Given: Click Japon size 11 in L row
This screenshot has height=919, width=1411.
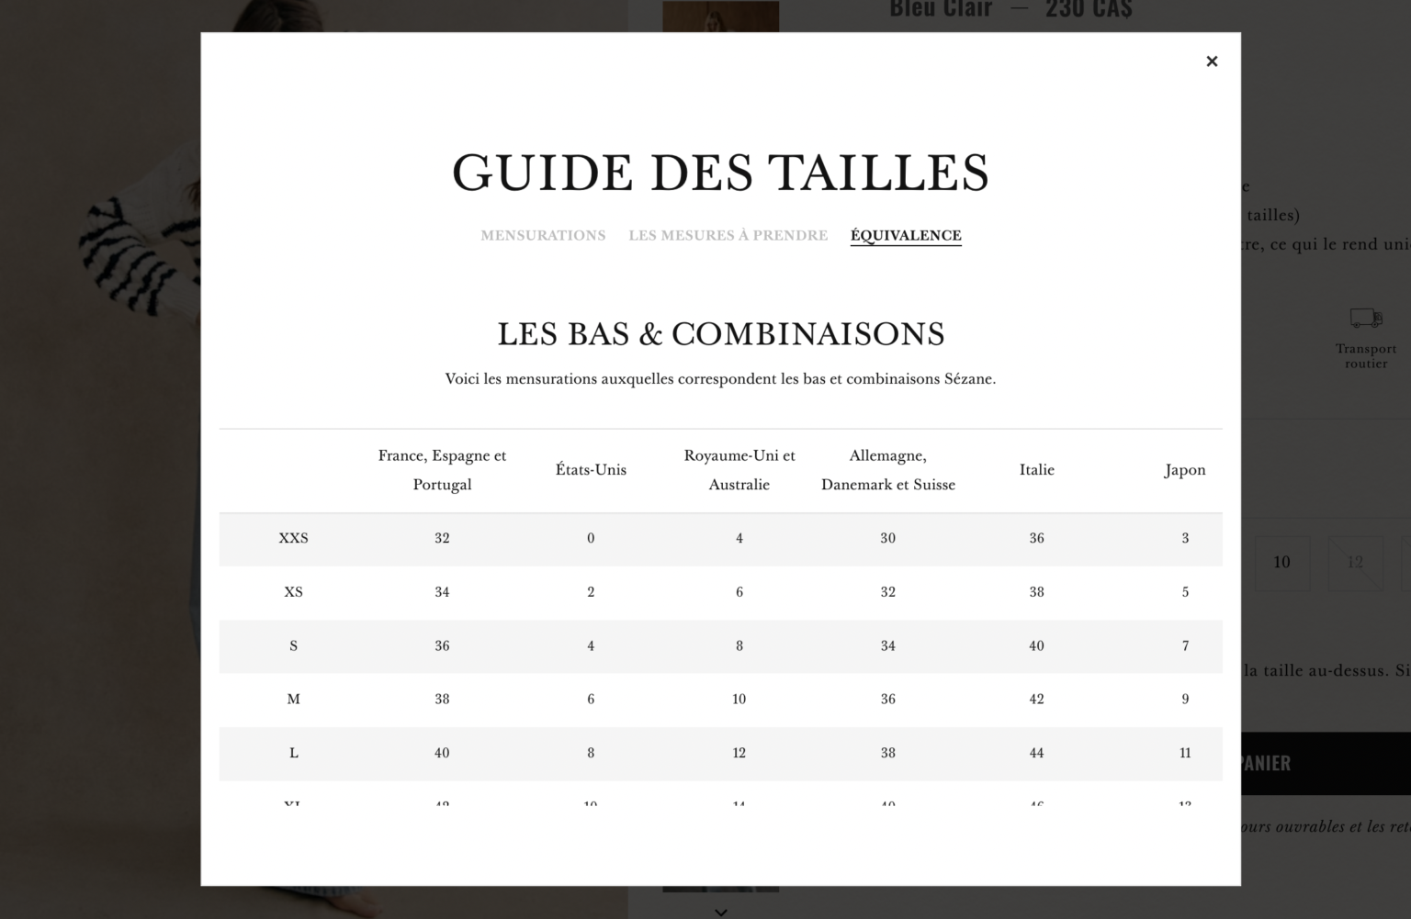Looking at the screenshot, I should coord(1185,754).
